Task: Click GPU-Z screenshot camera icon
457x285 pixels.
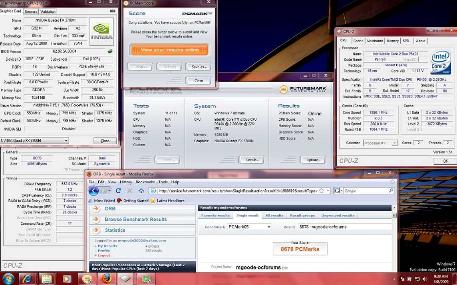Action: pos(113,11)
